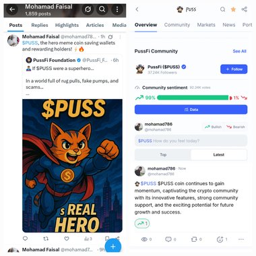
Task: Retweet the $PUSS superhero post
Action: [x=46, y=238]
